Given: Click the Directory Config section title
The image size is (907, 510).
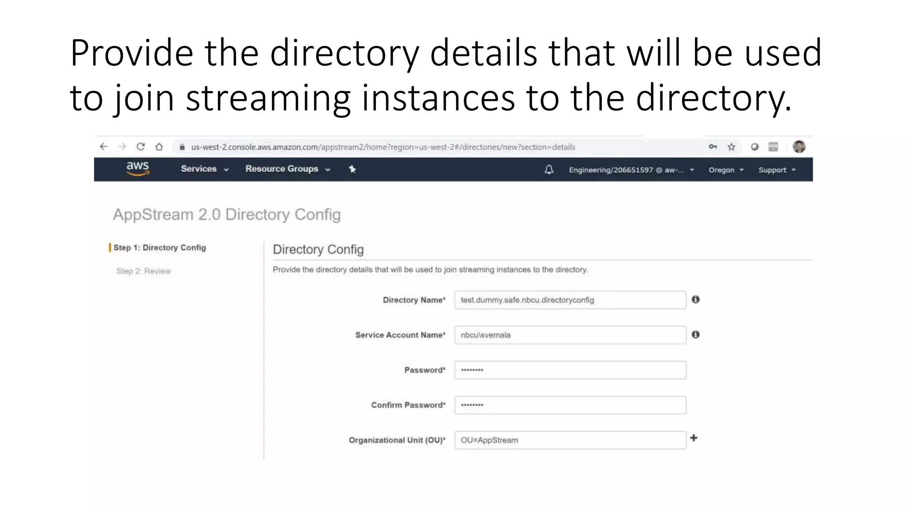Looking at the screenshot, I should coord(318,250).
